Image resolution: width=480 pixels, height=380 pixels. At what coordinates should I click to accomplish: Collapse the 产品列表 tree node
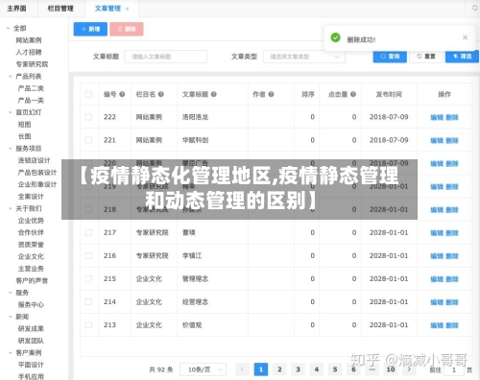point(11,77)
